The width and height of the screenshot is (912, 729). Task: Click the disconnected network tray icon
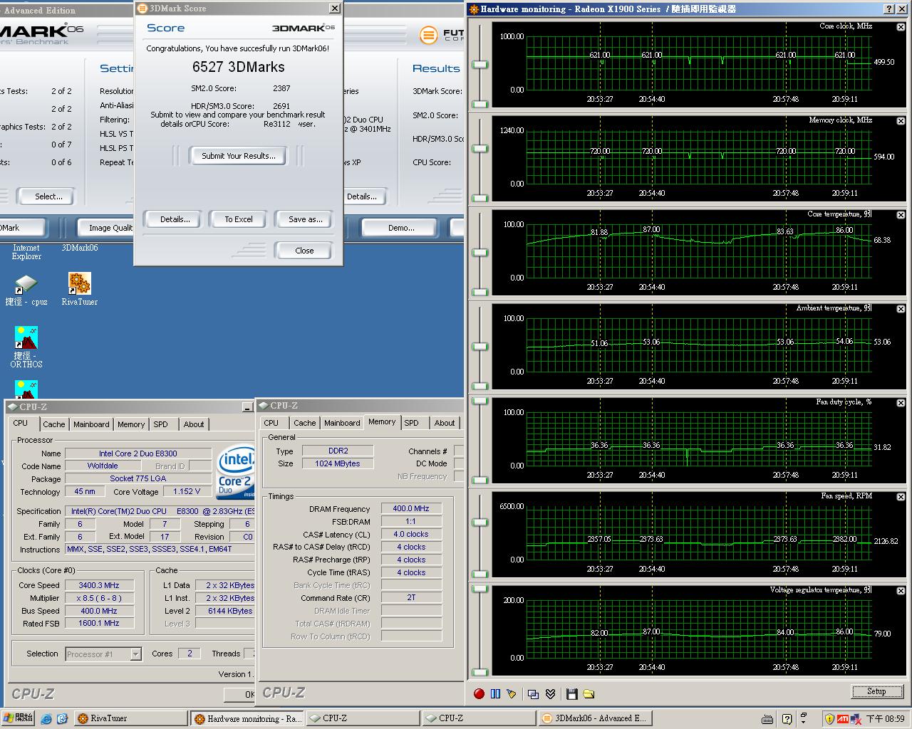pos(857,718)
